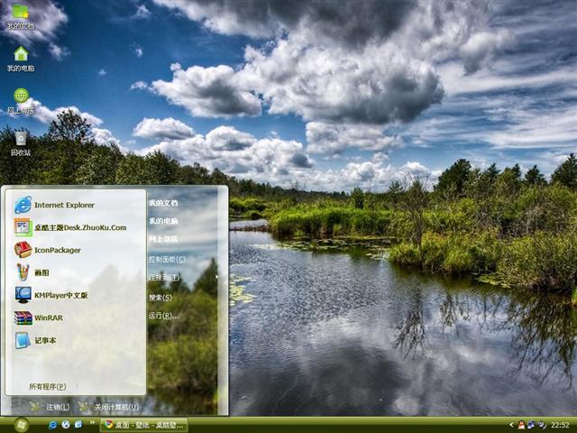
Task: Click the 22:52 taskbar clock
Action: tap(560, 425)
